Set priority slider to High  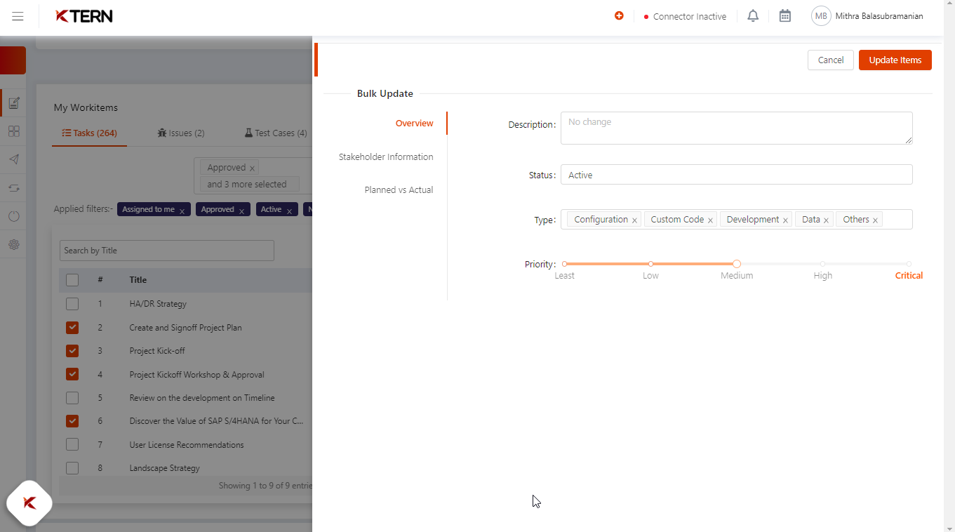point(823,264)
